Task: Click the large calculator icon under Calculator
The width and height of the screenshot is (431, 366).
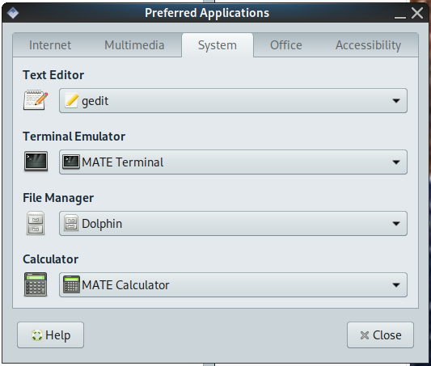Action: tap(36, 284)
